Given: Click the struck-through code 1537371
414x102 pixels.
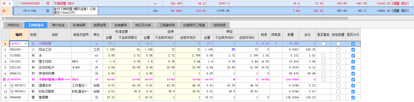Looking at the screenshot, I should pos(16,80).
